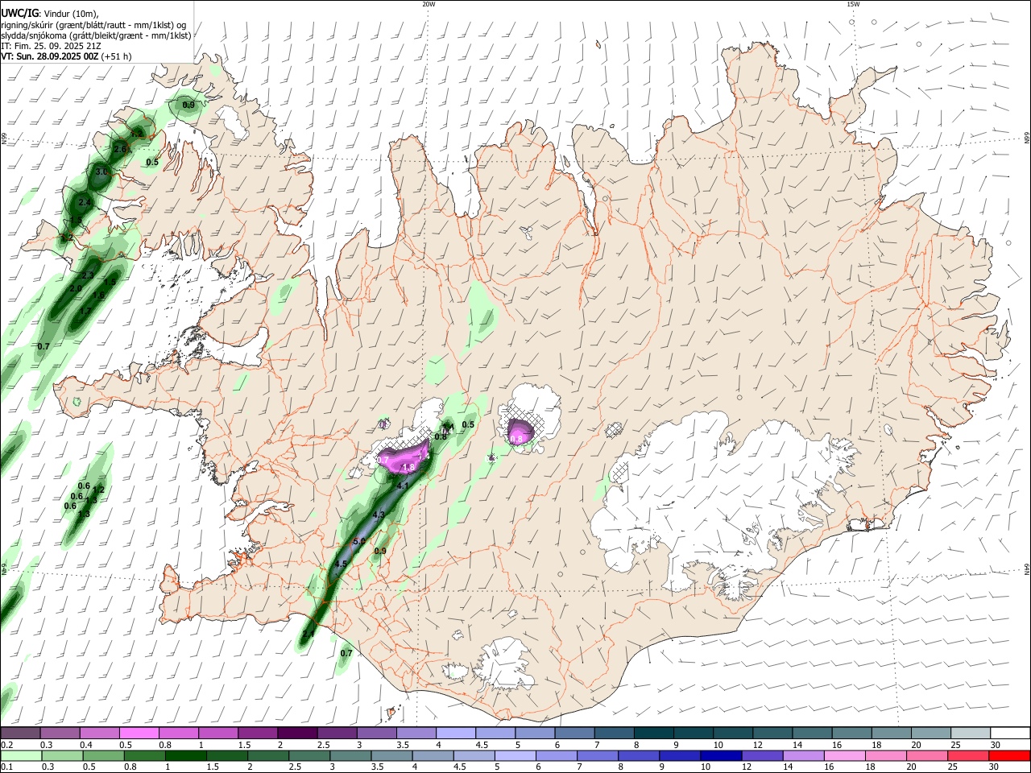
Task: Select the bright pink 0.5 swatch, upper legend row
Action: point(139,733)
